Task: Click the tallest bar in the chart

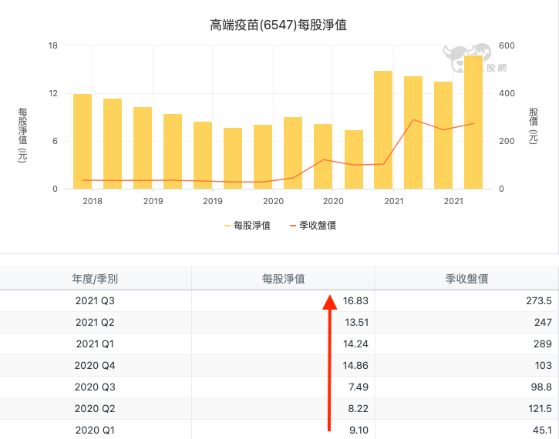Action: coord(473,122)
